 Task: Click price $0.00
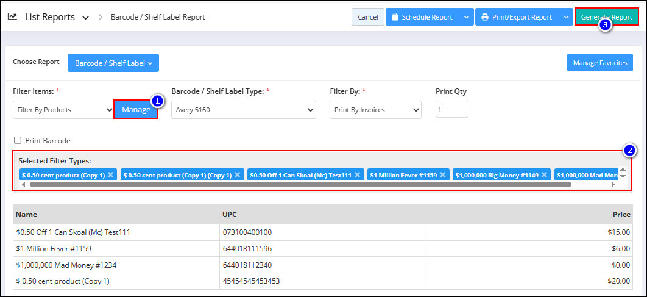621,265
